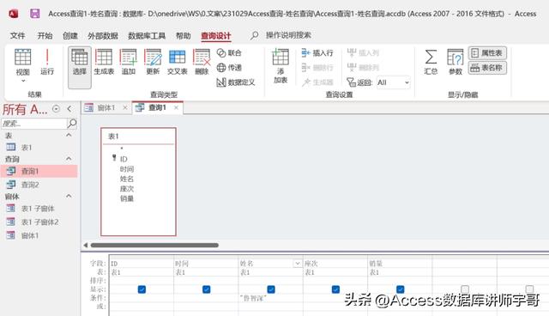Open the 创建 ribbon tab
This screenshot has height=316, width=549.
70,35
